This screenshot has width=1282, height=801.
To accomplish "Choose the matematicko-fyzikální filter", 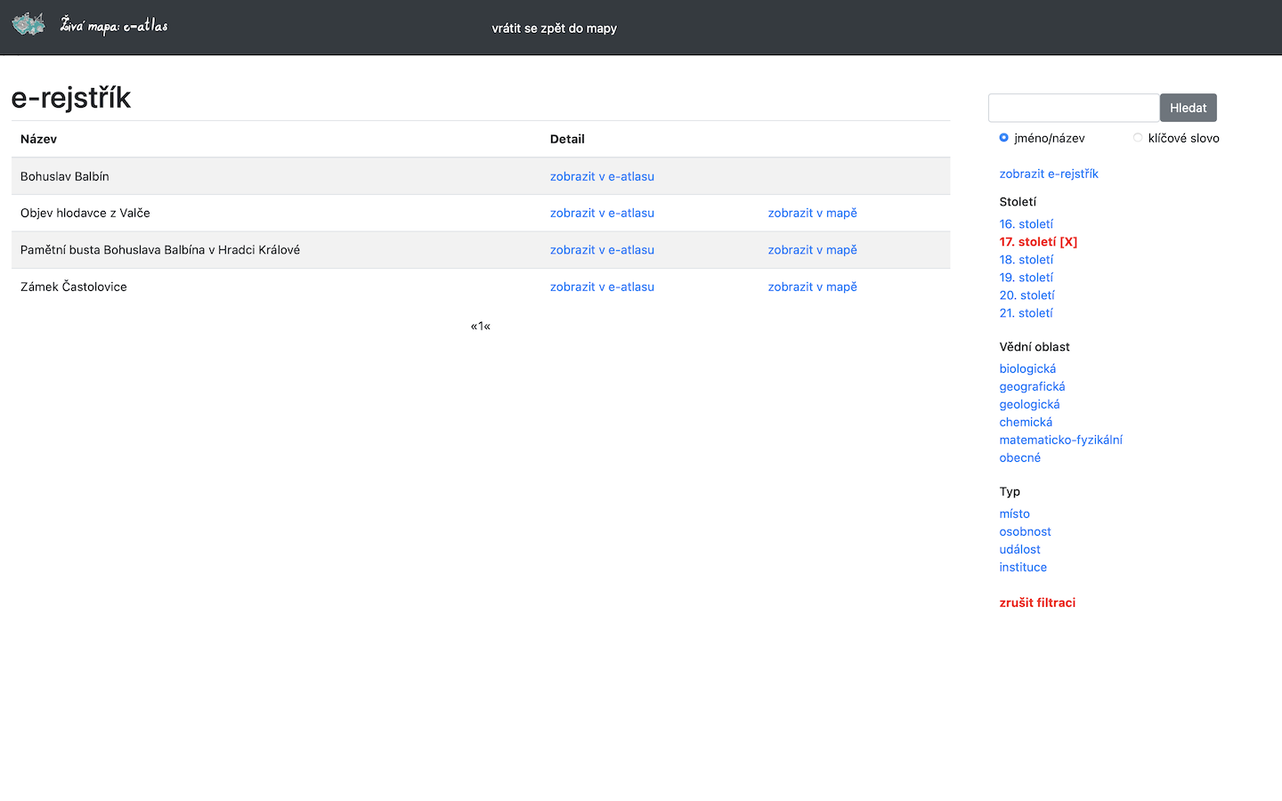I will click(1060, 440).
